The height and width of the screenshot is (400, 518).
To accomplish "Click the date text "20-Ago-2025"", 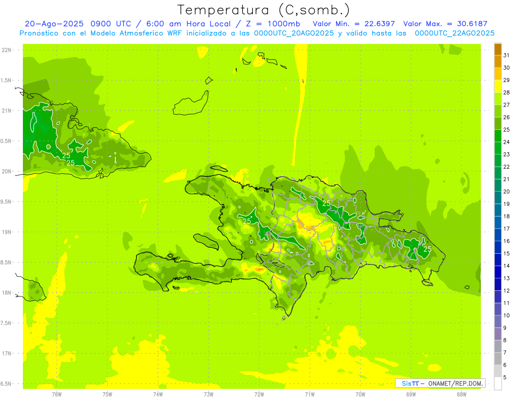I will (54, 24).
